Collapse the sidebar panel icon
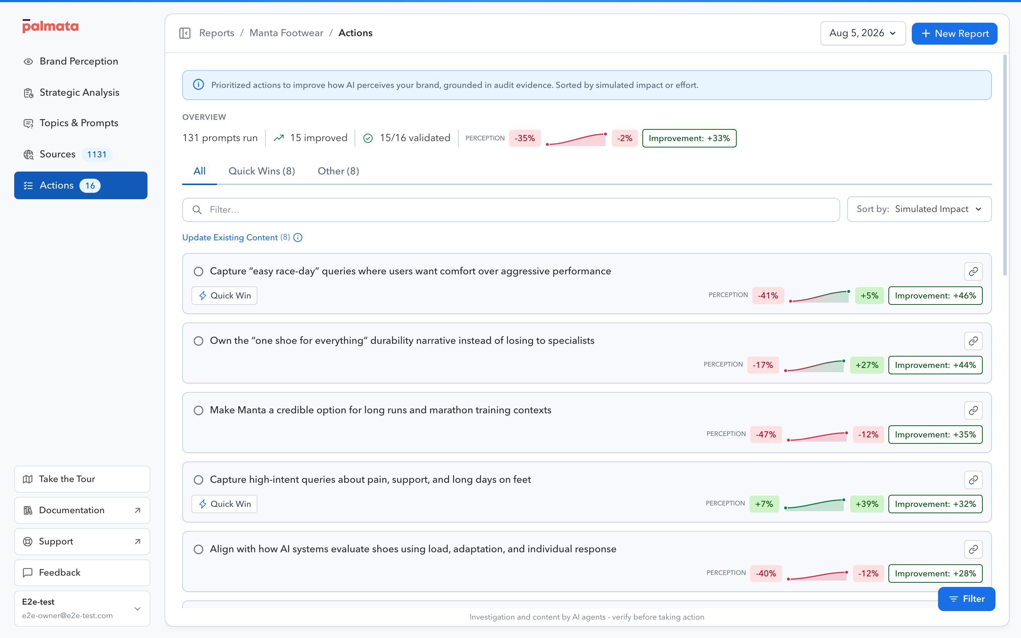This screenshot has height=638, width=1021. [x=185, y=33]
